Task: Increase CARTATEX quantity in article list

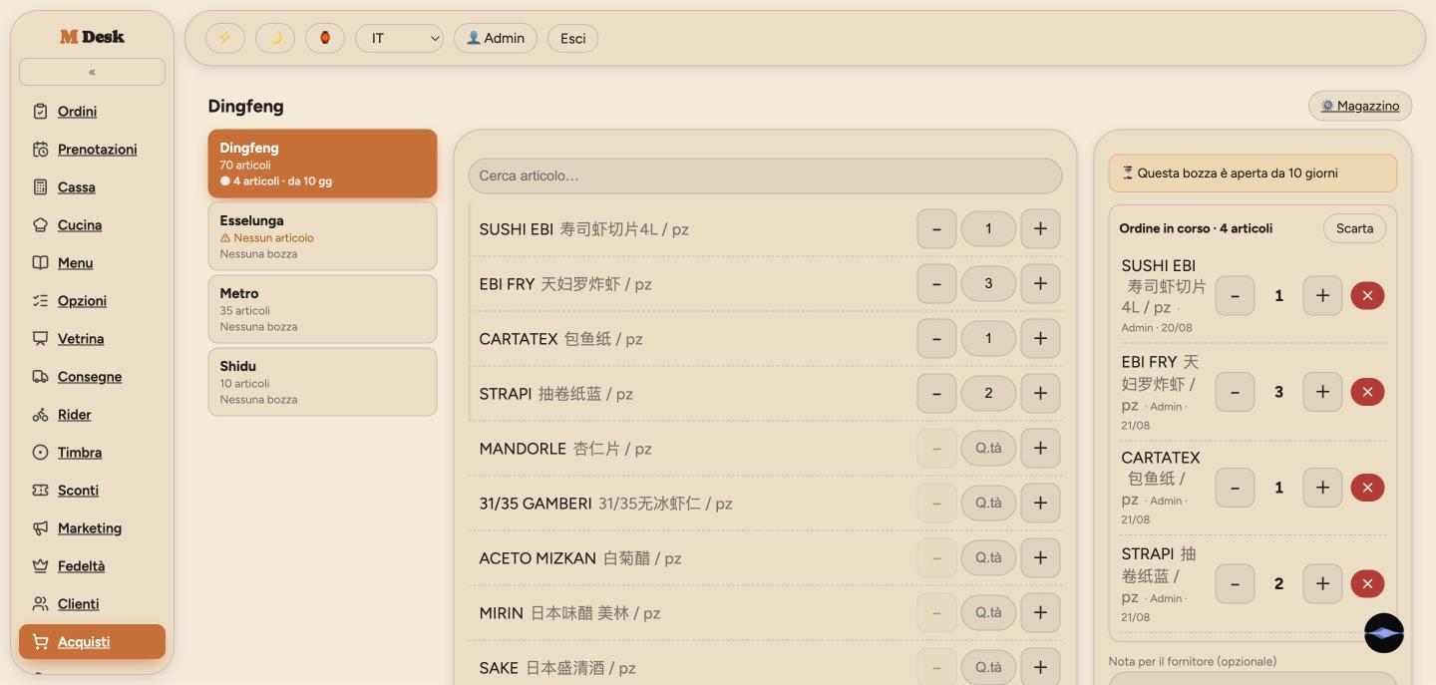Action: pos(1040,339)
